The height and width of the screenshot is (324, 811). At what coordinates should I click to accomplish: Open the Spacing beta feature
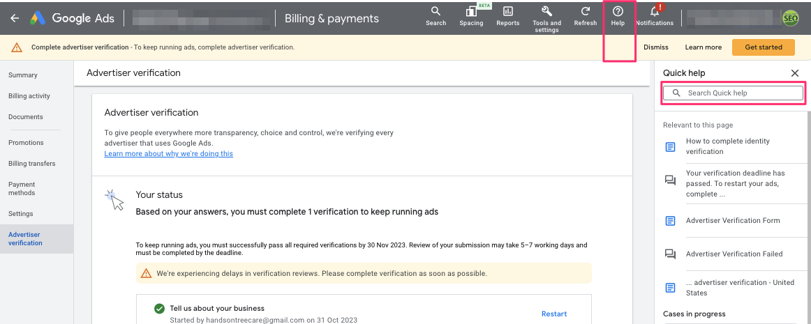471,16
